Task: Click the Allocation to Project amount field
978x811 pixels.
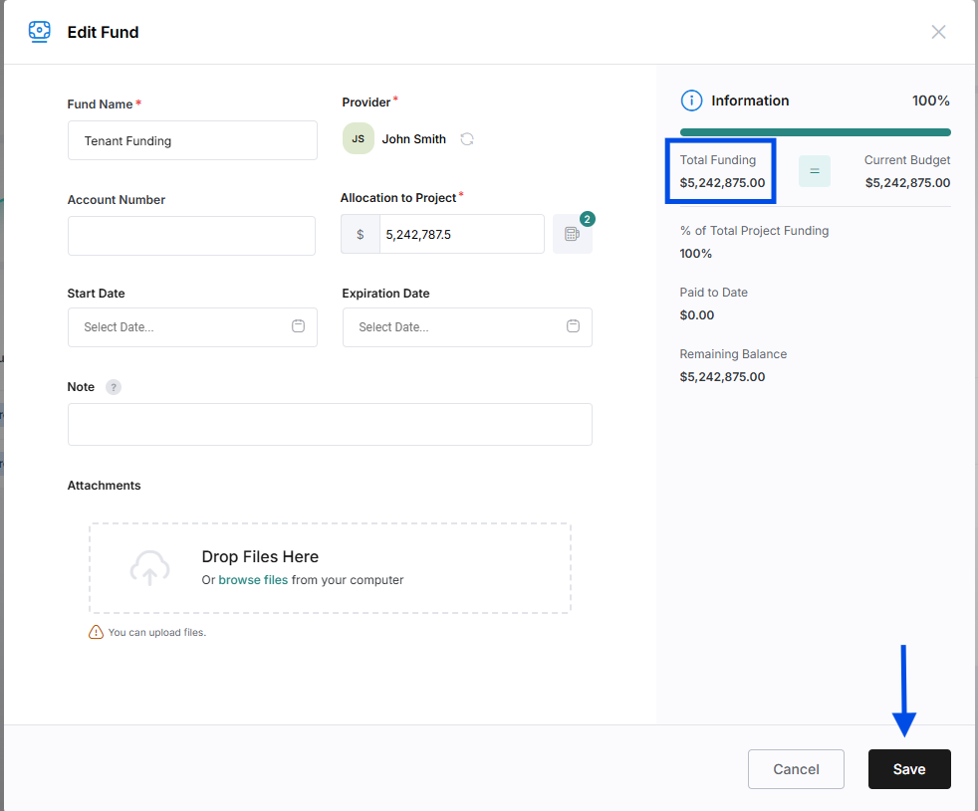Action: click(x=461, y=235)
